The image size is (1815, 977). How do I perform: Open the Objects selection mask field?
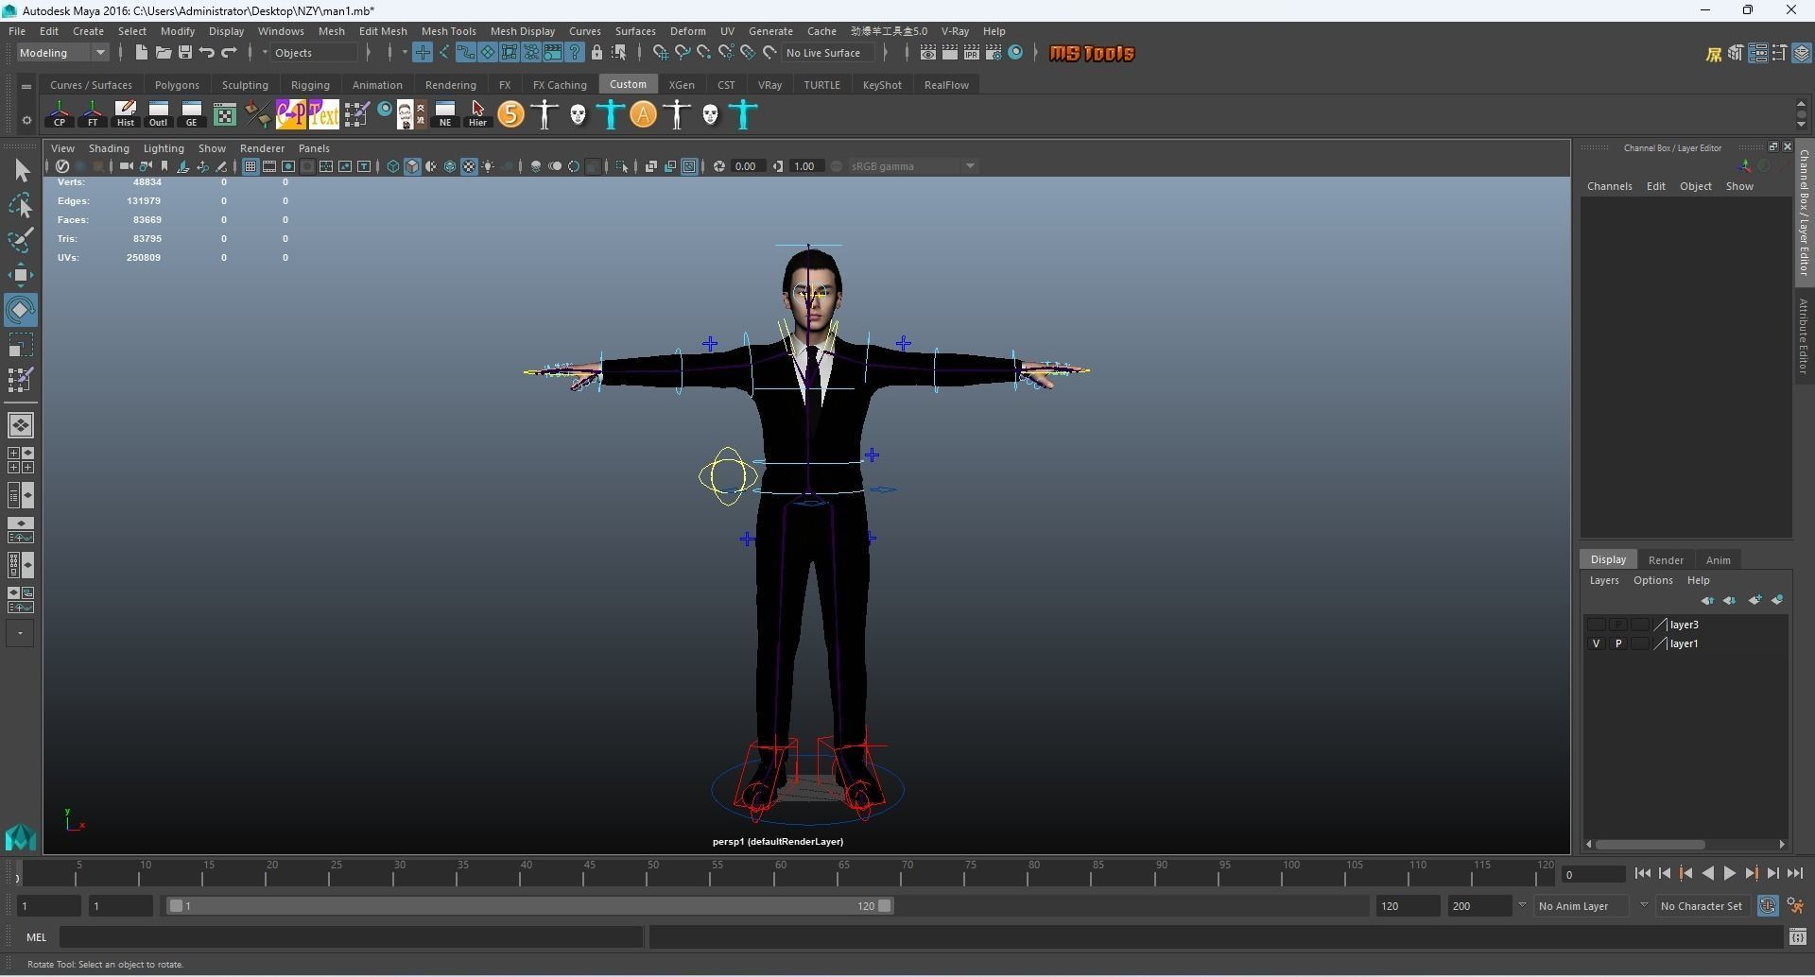pos(315,53)
